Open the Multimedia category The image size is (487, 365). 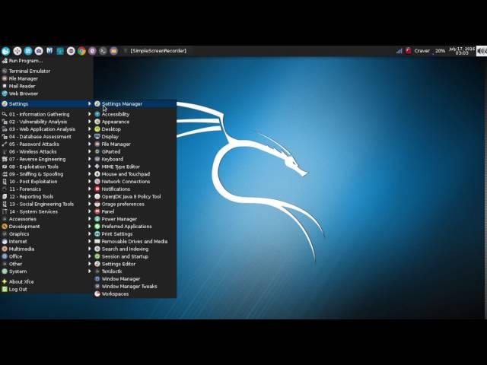[46, 249]
